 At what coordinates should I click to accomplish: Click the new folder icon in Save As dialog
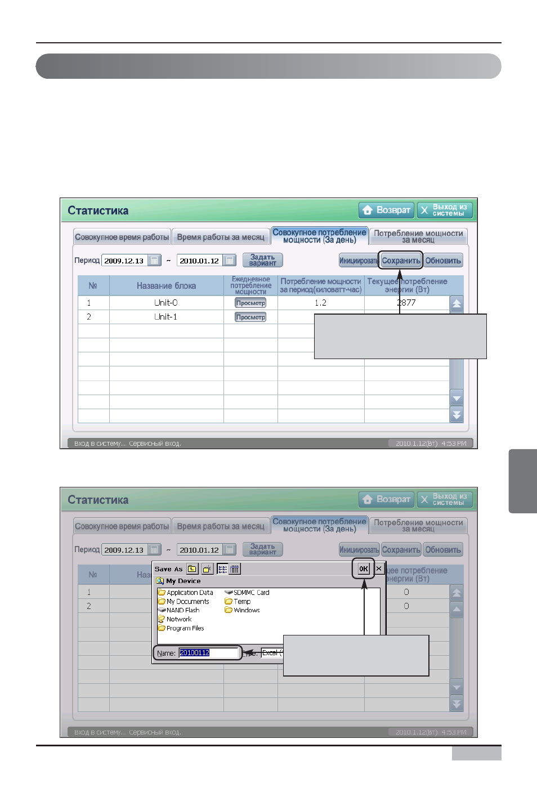207,569
